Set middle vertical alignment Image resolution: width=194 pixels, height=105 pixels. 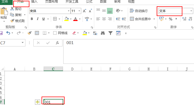[104, 11]
